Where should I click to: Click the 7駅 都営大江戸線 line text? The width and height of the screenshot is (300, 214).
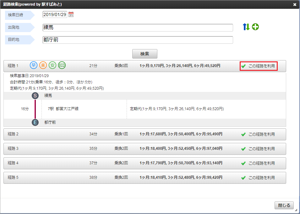point(63,109)
